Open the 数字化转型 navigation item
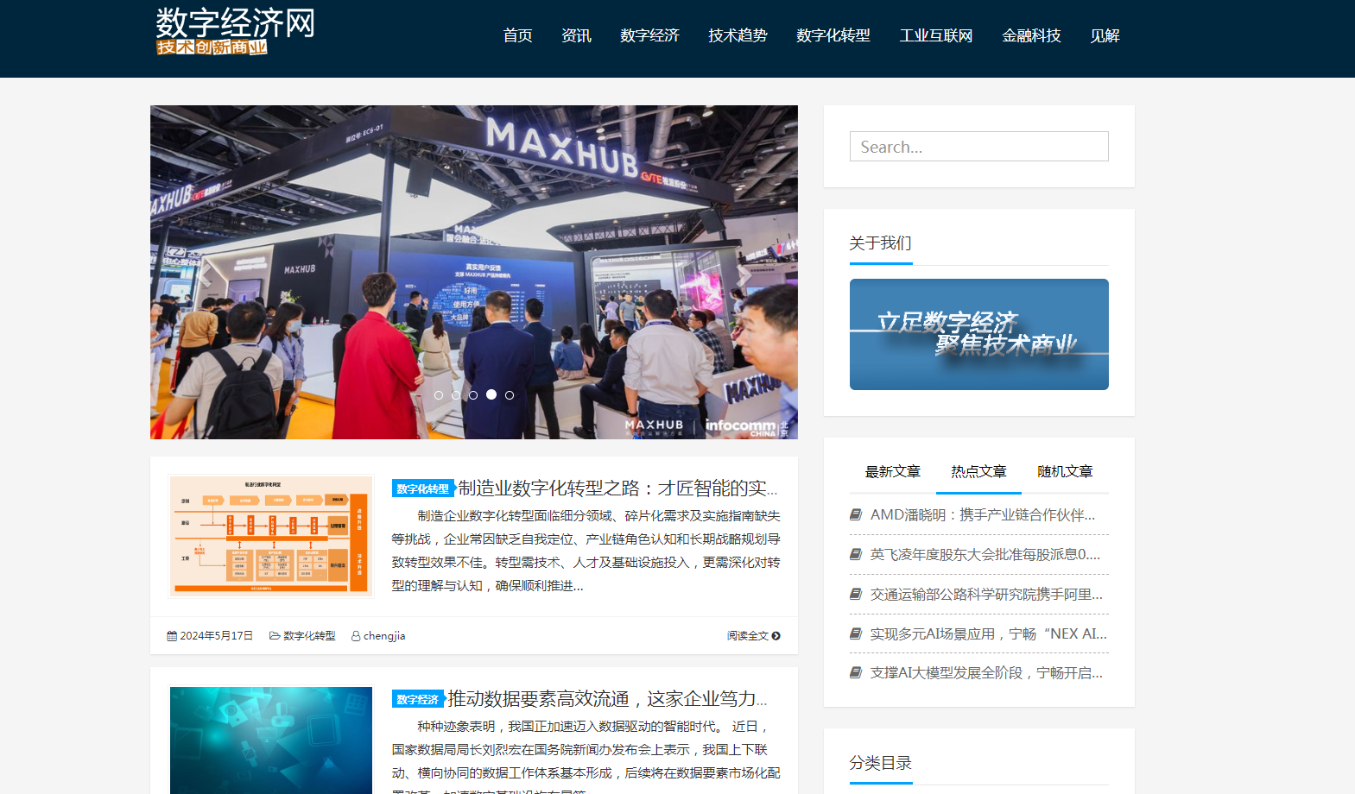 coord(833,35)
